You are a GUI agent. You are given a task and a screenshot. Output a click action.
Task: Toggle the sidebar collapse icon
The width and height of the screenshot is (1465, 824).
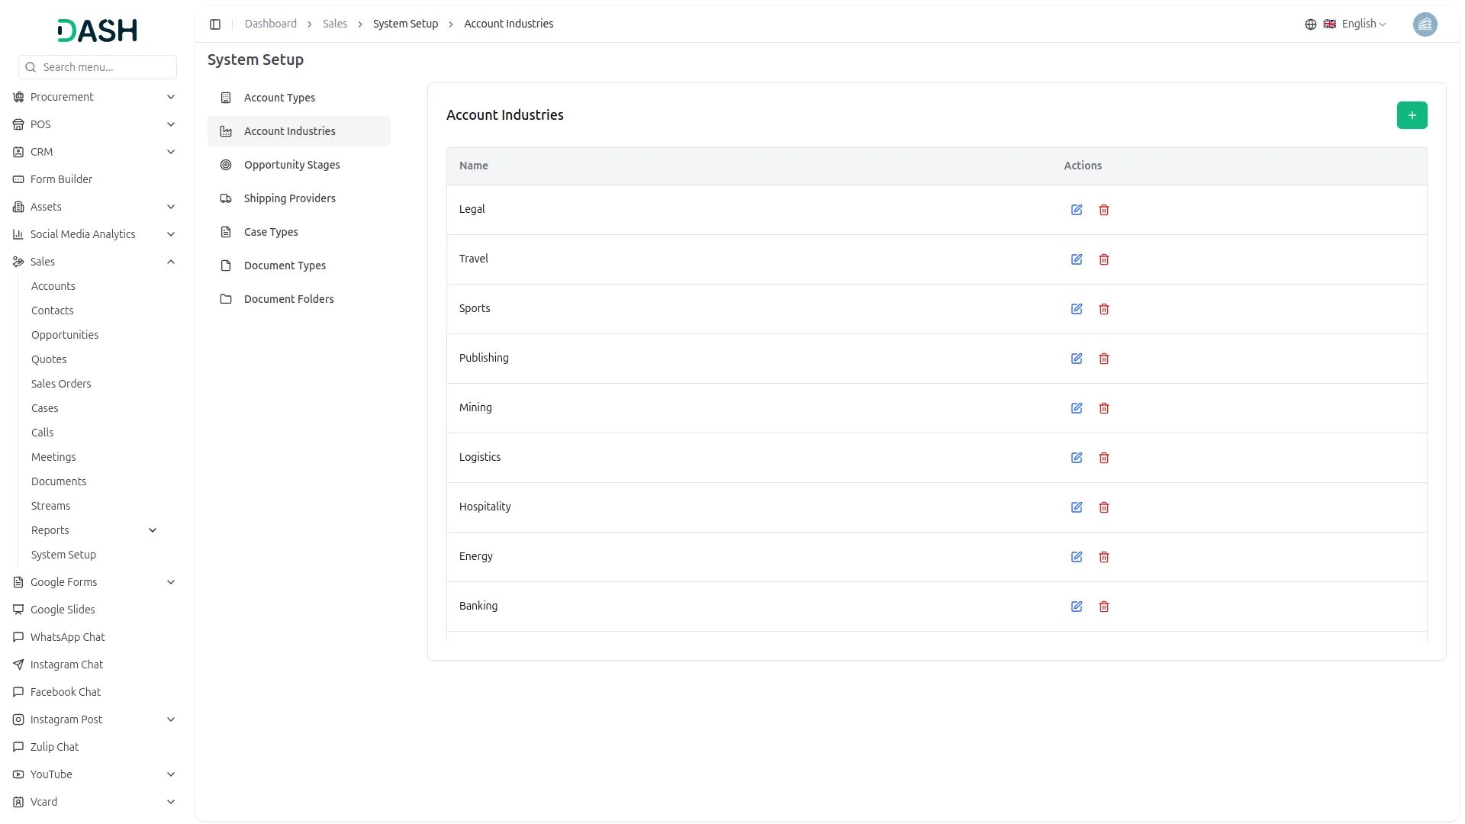pyautogui.click(x=215, y=24)
